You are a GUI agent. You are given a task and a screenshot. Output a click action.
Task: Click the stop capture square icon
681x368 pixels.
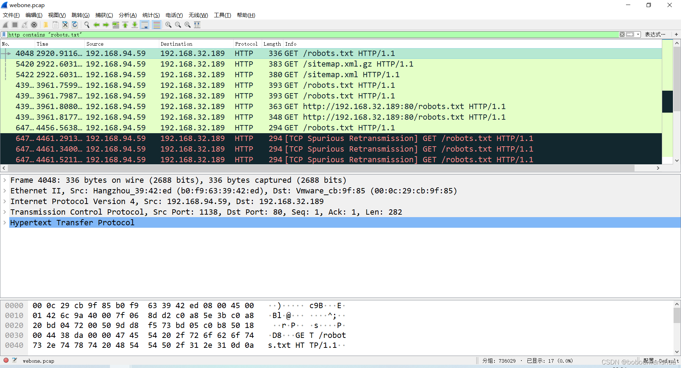(x=15, y=25)
